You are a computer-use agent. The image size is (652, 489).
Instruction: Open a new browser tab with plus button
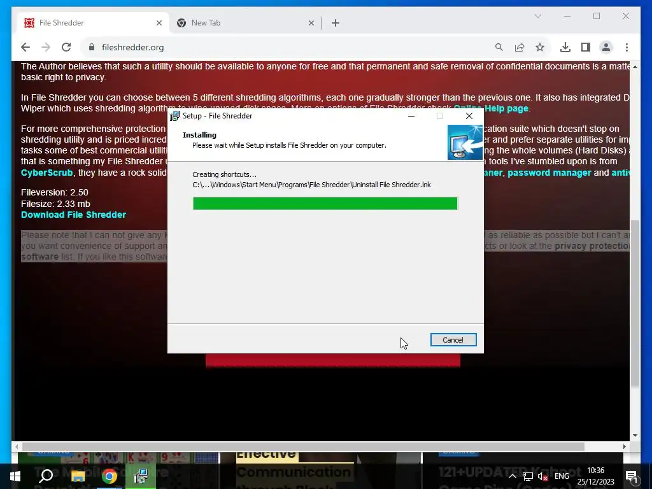(335, 23)
